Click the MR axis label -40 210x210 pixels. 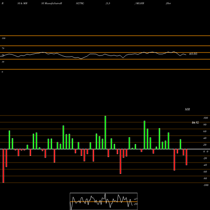[205, 165]
